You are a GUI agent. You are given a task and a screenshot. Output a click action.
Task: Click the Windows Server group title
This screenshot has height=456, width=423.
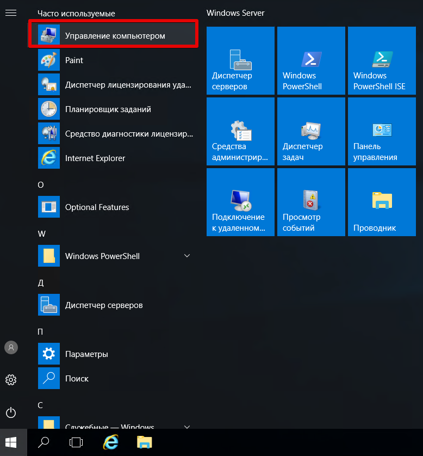pyautogui.click(x=235, y=13)
